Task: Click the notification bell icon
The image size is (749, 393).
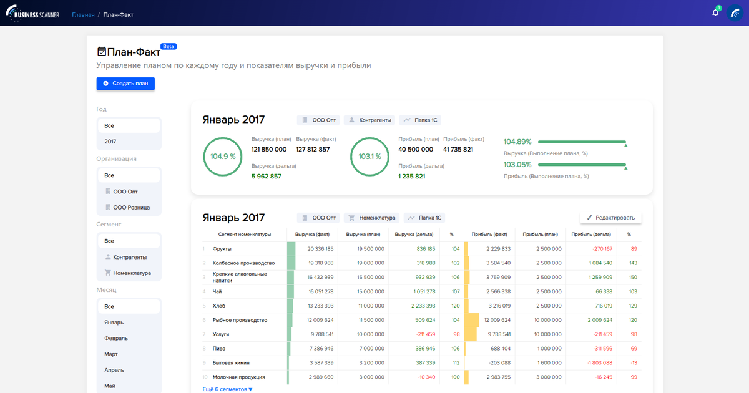Action: pos(714,11)
